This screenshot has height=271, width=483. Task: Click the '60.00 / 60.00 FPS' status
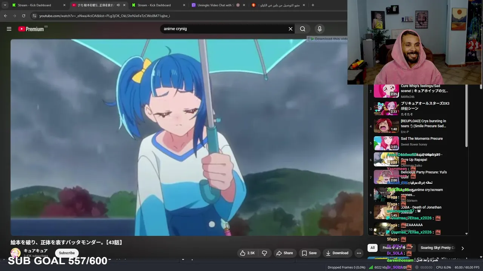[x=467, y=267]
